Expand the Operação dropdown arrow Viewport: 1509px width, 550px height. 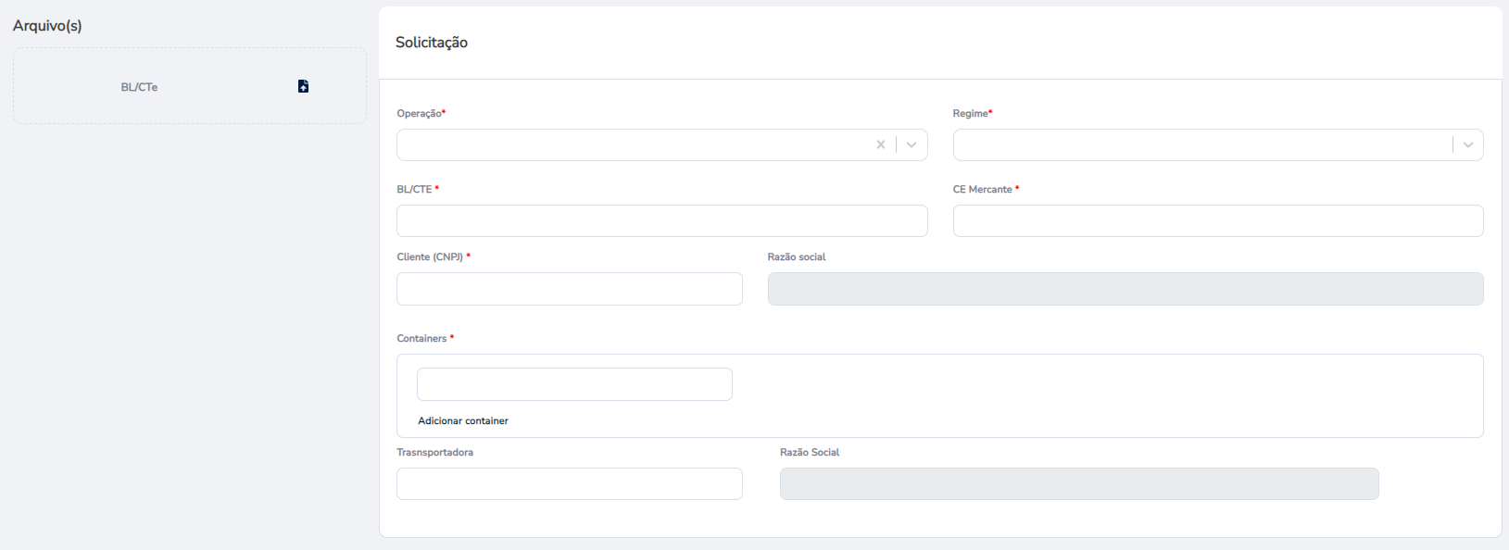click(912, 144)
